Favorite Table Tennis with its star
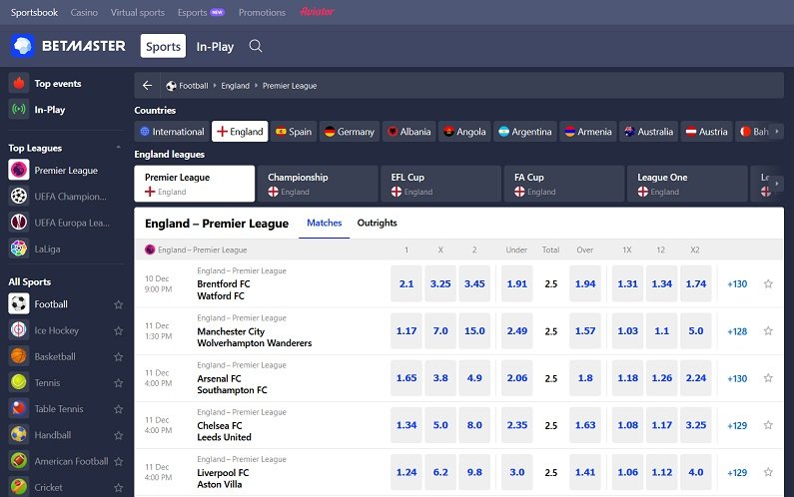 119,409
